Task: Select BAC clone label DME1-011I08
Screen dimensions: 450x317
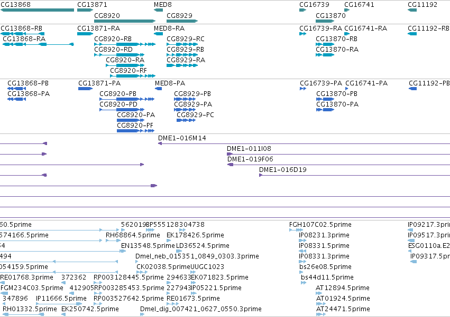Action: click(249, 149)
